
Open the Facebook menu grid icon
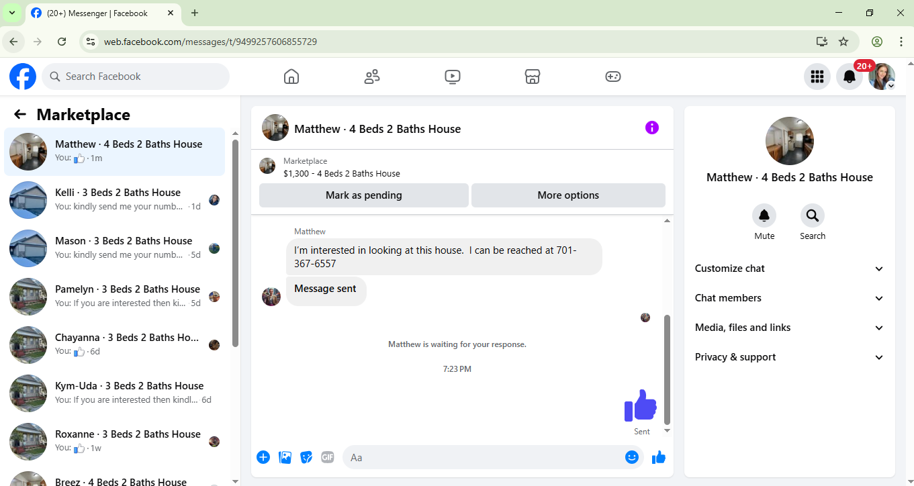click(817, 77)
